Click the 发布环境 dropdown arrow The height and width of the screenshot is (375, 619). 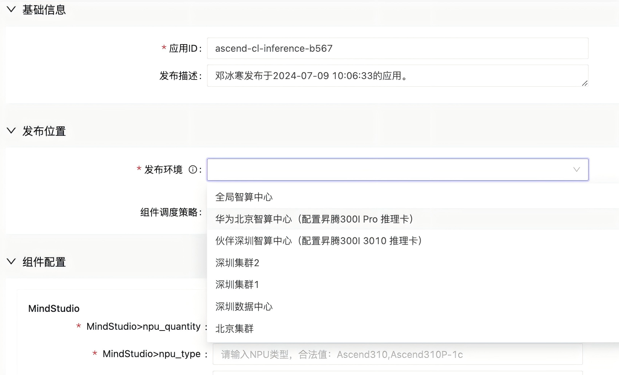click(576, 170)
